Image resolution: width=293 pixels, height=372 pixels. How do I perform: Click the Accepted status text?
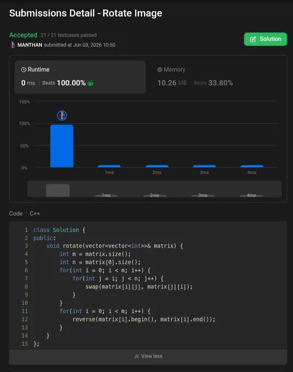pyautogui.click(x=23, y=35)
